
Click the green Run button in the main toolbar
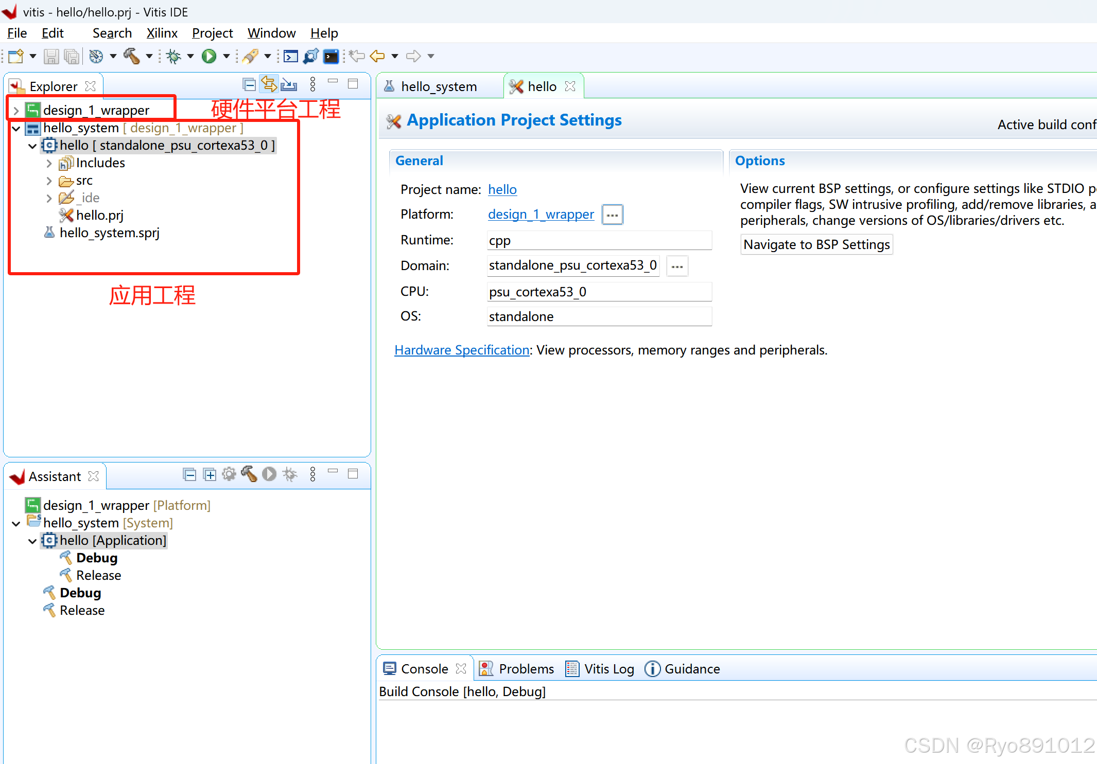tap(208, 56)
